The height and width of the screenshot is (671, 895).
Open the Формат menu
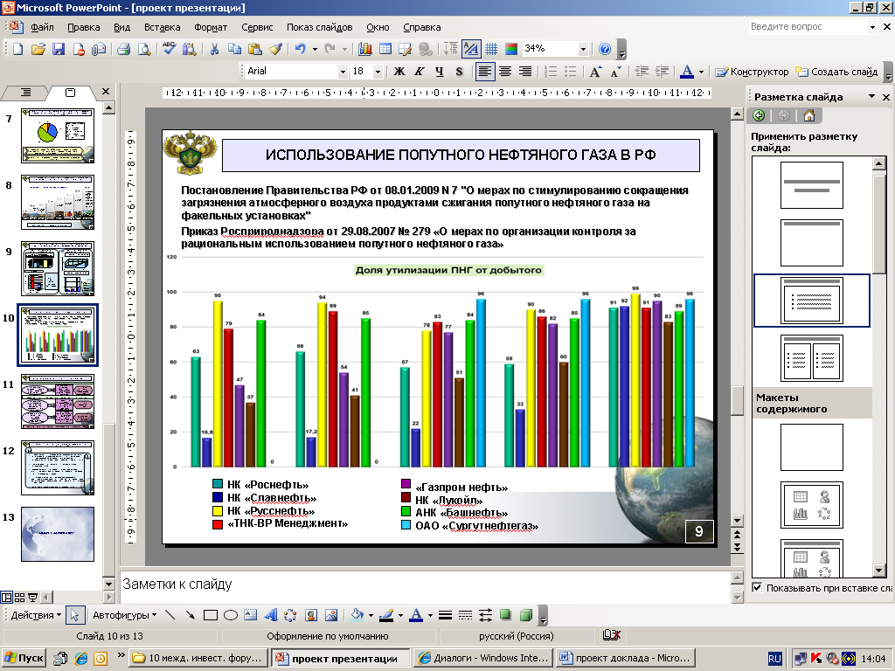point(211,27)
